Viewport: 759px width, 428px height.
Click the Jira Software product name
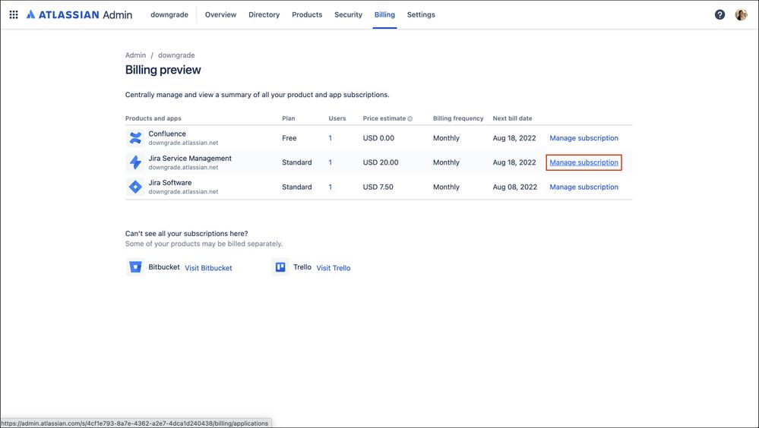pos(170,182)
